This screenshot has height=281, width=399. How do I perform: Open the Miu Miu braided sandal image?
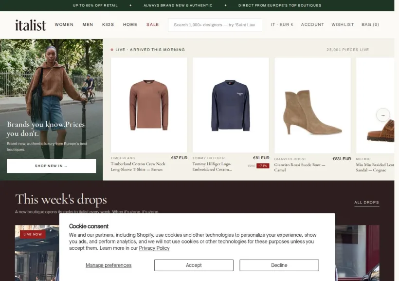tap(375, 106)
